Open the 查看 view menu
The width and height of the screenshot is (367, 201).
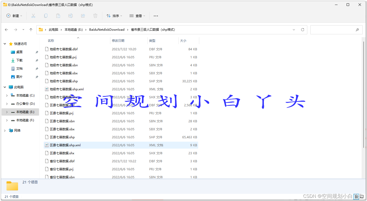tap(137, 16)
